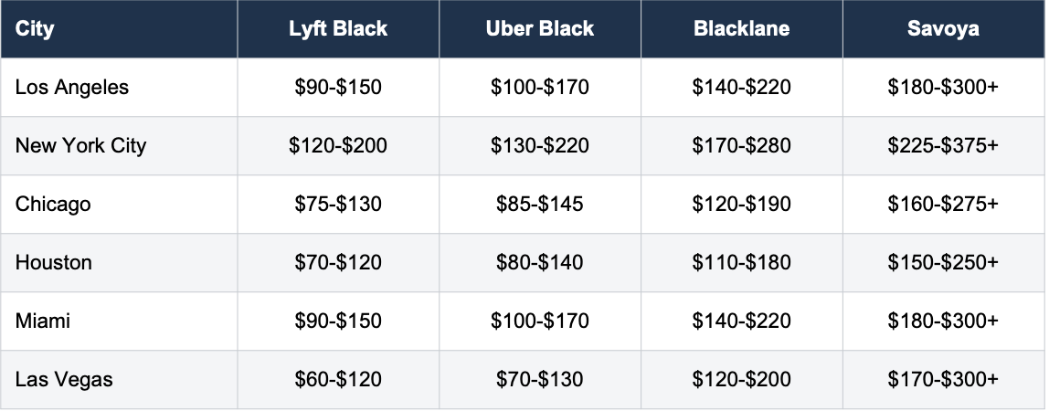Image resolution: width=1049 pixels, height=411 pixels.
Task: Select the Miami city cell
Action: 43,321
